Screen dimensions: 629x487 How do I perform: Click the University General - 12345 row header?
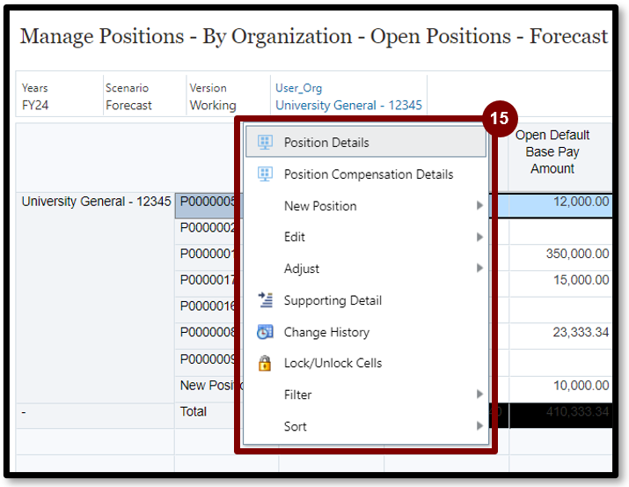pyautogui.click(x=96, y=202)
